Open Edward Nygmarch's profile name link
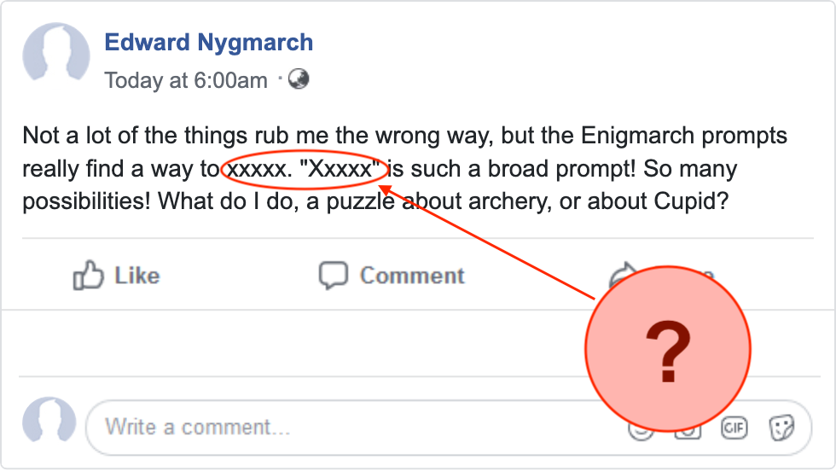This screenshot has height=471, width=836. [208, 42]
